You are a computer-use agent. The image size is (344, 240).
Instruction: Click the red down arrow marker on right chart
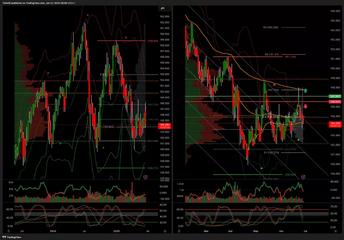[x=305, y=106]
